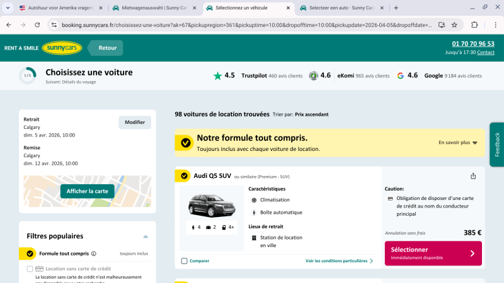Open site information icon in address bar
This screenshot has width=504, height=283.
click(54, 25)
